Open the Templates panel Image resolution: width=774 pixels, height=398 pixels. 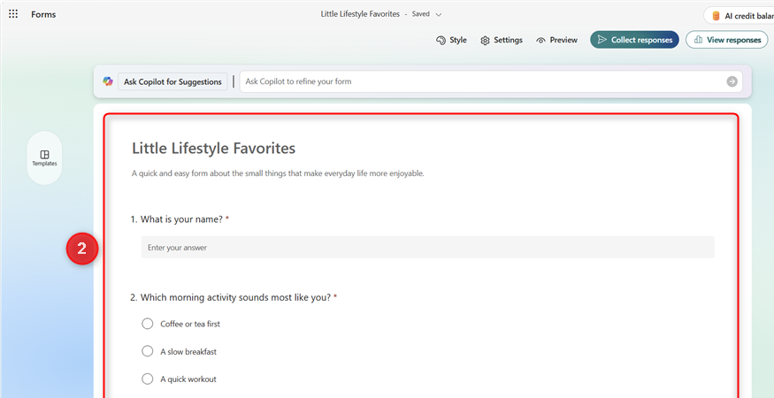pyautogui.click(x=44, y=158)
